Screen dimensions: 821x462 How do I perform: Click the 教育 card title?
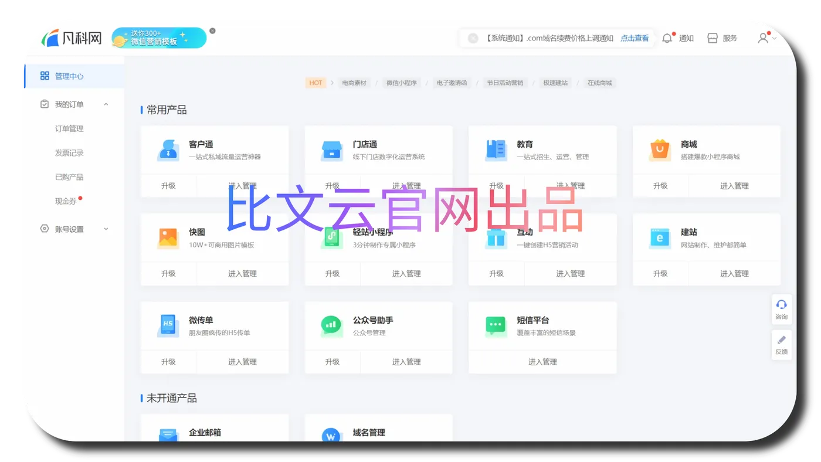coord(525,144)
